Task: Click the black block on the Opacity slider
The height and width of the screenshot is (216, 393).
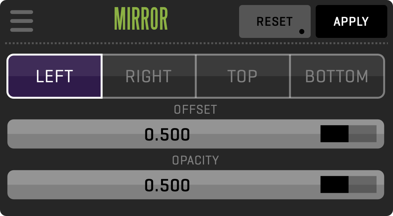Action: 334,185
